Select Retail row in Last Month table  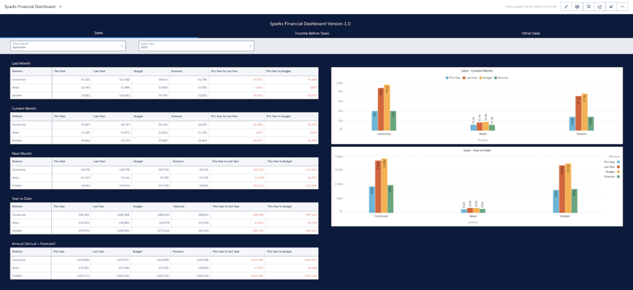click(164, 88)
